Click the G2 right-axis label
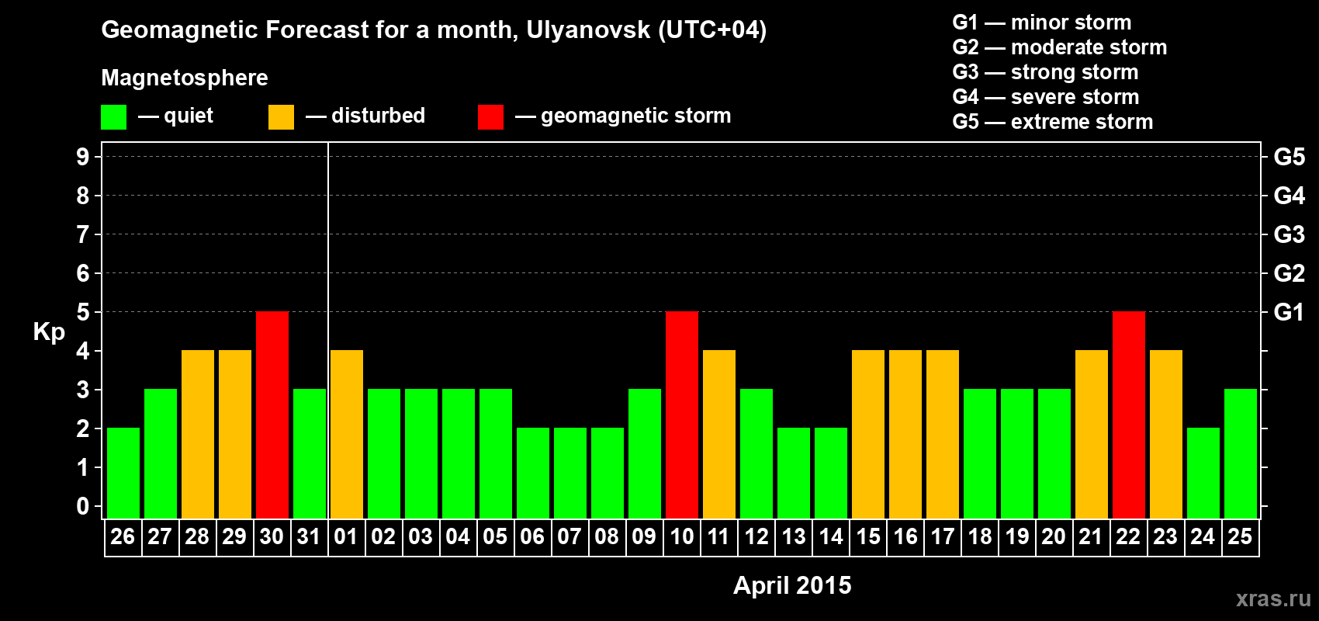This screenshot has width=1319, height=621. pyautogui.click(x=1290, y=273)
